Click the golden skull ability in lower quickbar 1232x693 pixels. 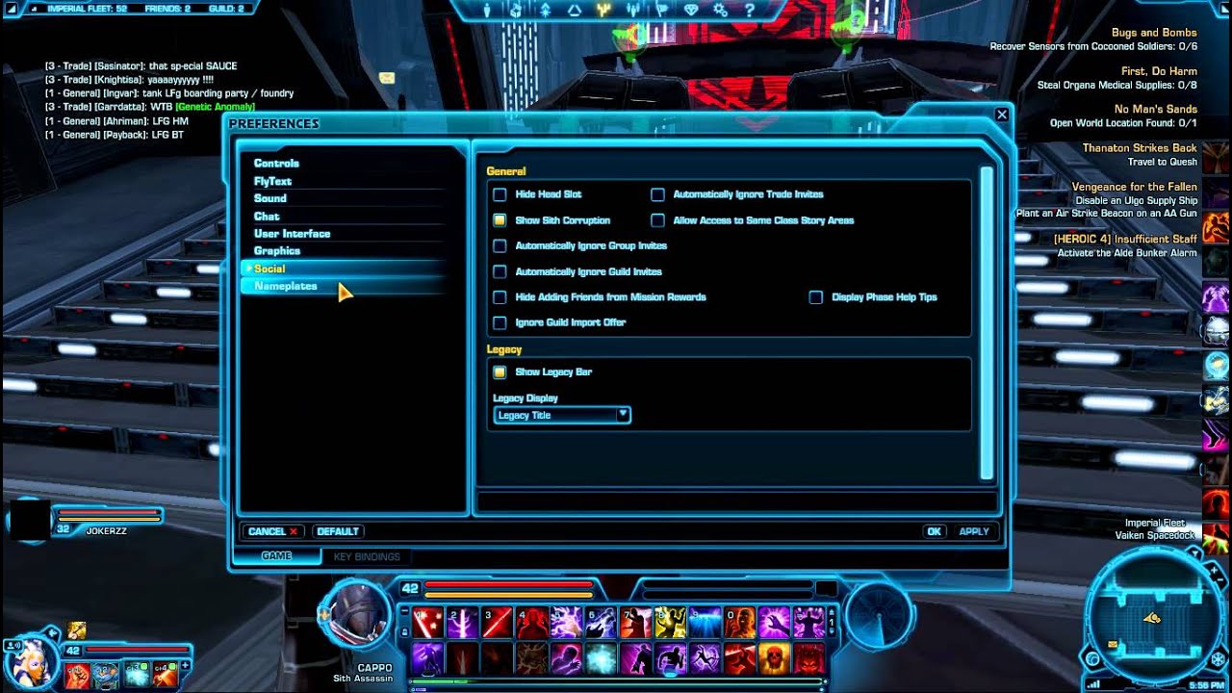774,658
